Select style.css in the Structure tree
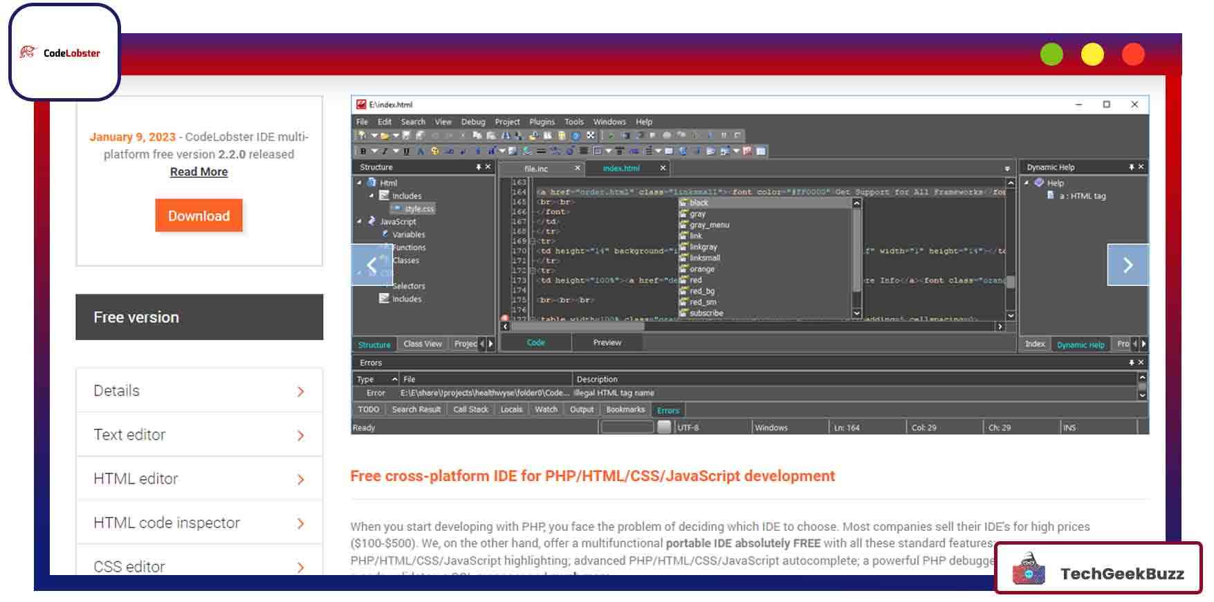The width and height of the screenshot is (1214, 602). 419,209
